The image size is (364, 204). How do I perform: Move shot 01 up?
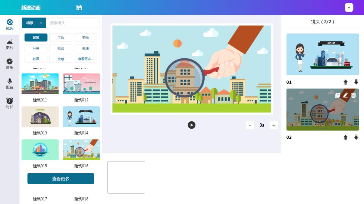[x=346, y=82]
